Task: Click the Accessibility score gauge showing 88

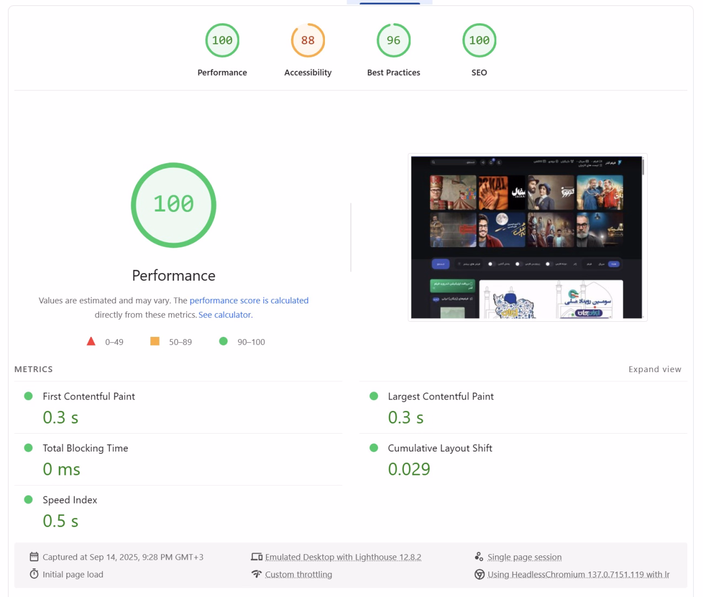Action: [x=308, y=41]
